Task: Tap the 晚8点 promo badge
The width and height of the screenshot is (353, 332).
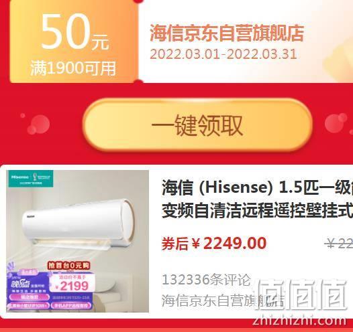Action: pyautogui.click(x=21, y=284)
